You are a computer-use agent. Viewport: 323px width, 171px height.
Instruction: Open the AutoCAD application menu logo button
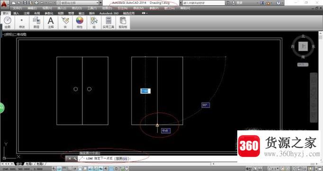click(4, 4)
